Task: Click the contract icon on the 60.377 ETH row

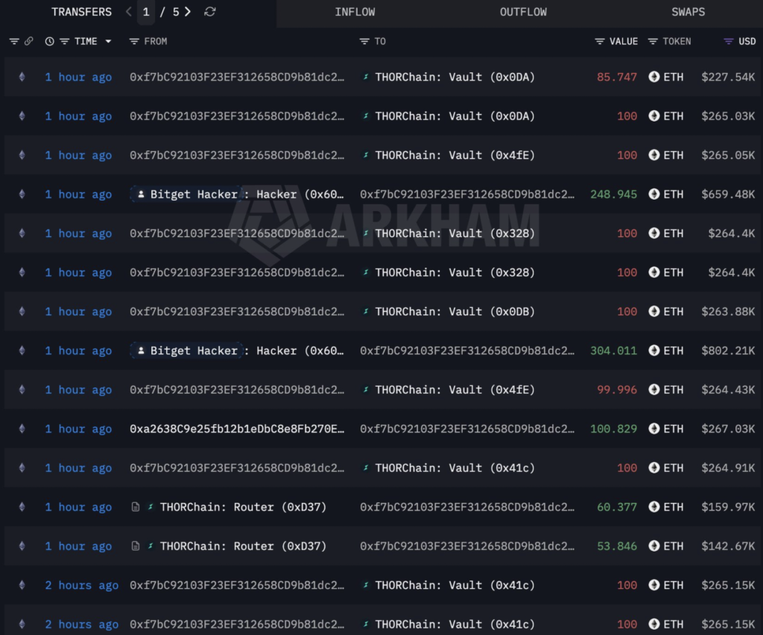Action: (136, 507)
